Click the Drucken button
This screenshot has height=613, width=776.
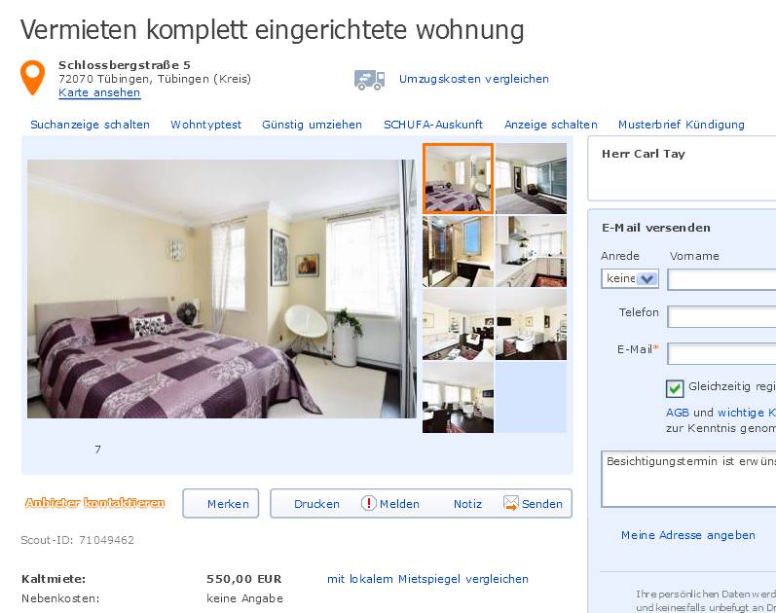click(x=316, y=504)
